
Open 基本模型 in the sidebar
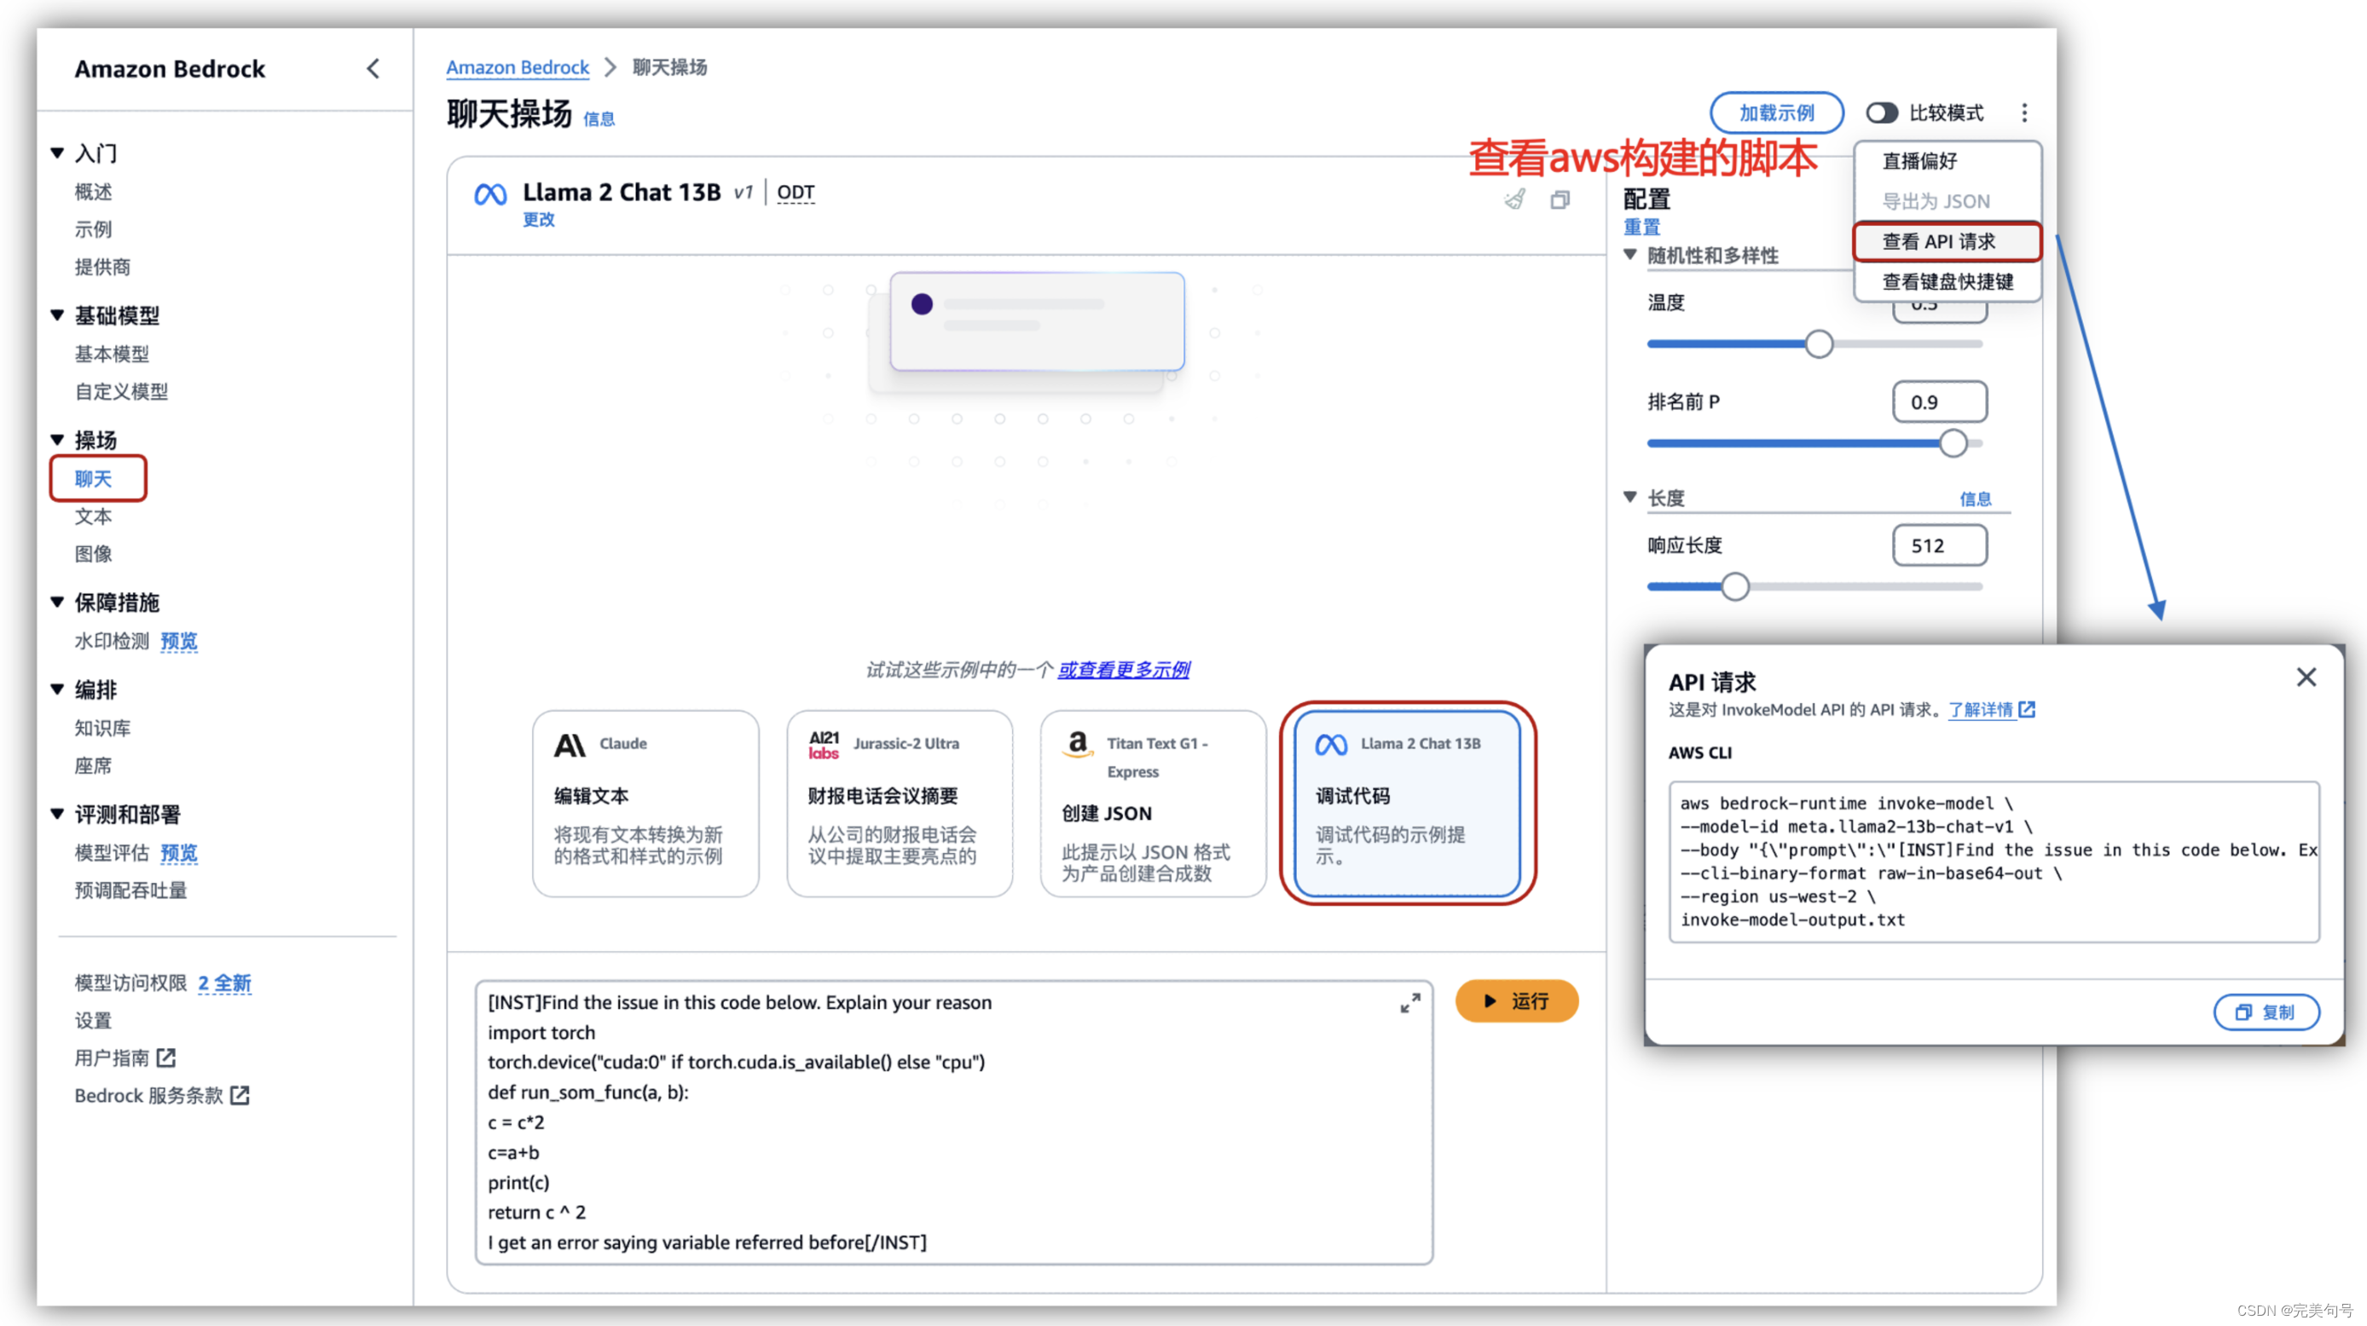(x=111, y=355)
